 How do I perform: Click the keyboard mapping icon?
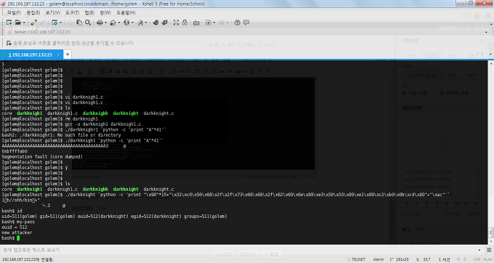196,23
